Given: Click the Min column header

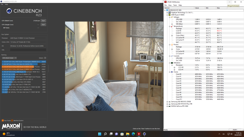Looking at the screenshot, I should pos(210,8).
